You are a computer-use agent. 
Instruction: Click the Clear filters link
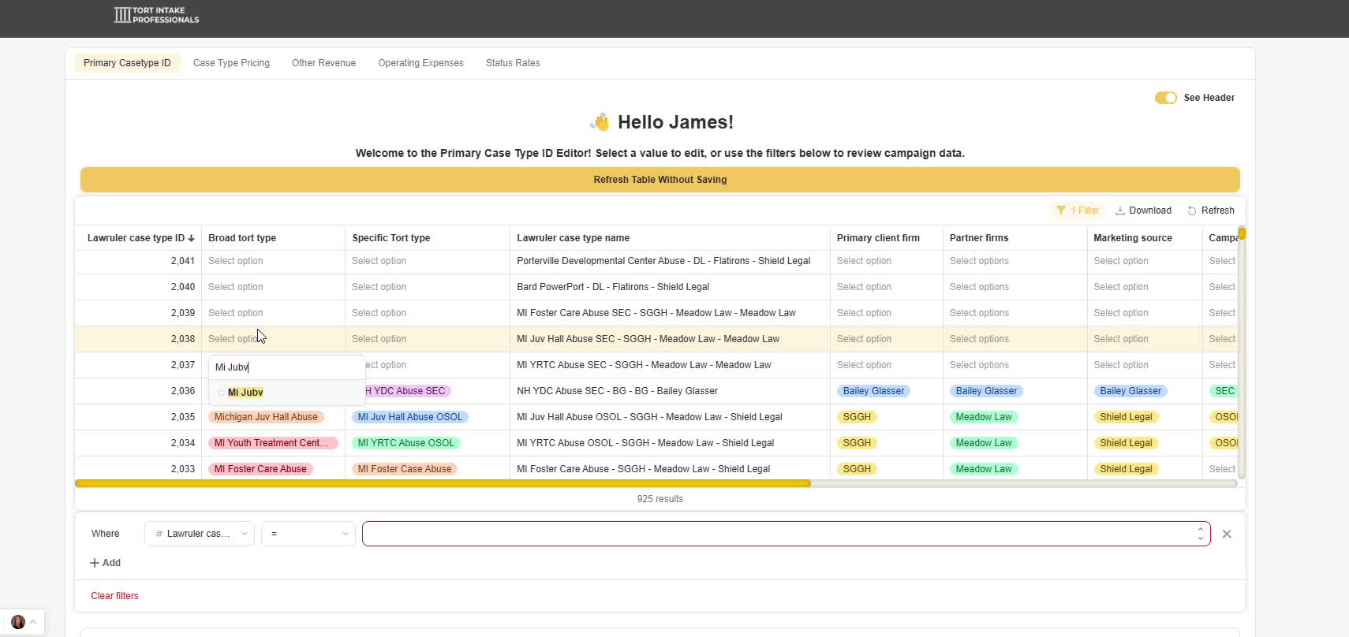[114, 596]
